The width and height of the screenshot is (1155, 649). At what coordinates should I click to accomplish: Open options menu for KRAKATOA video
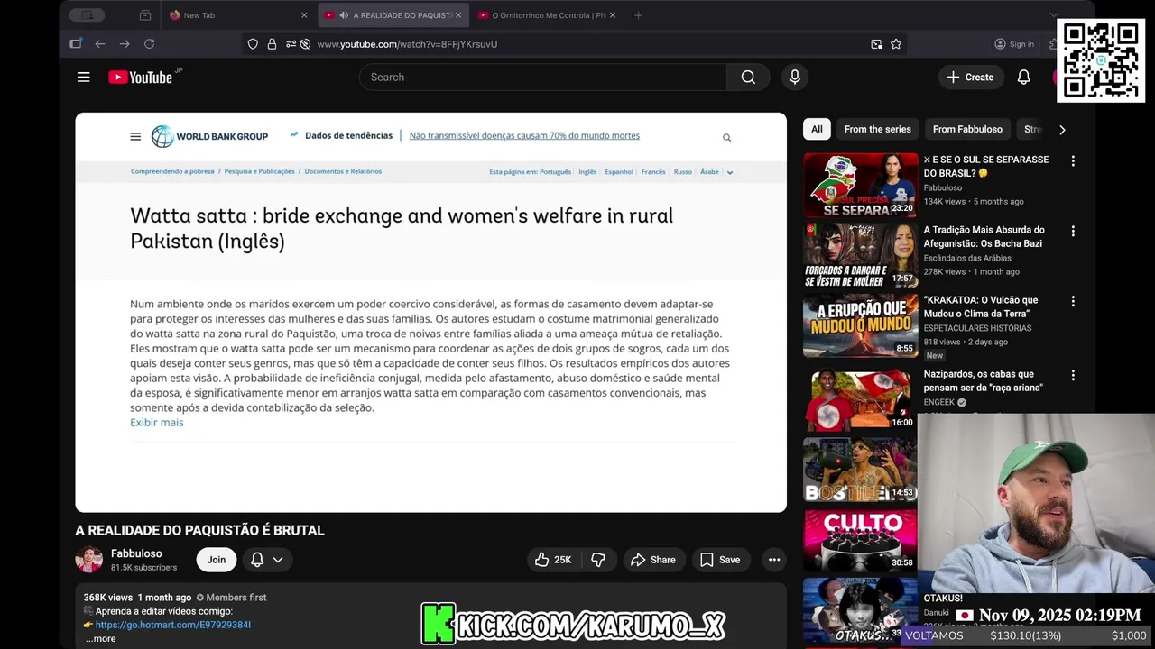1073,302
